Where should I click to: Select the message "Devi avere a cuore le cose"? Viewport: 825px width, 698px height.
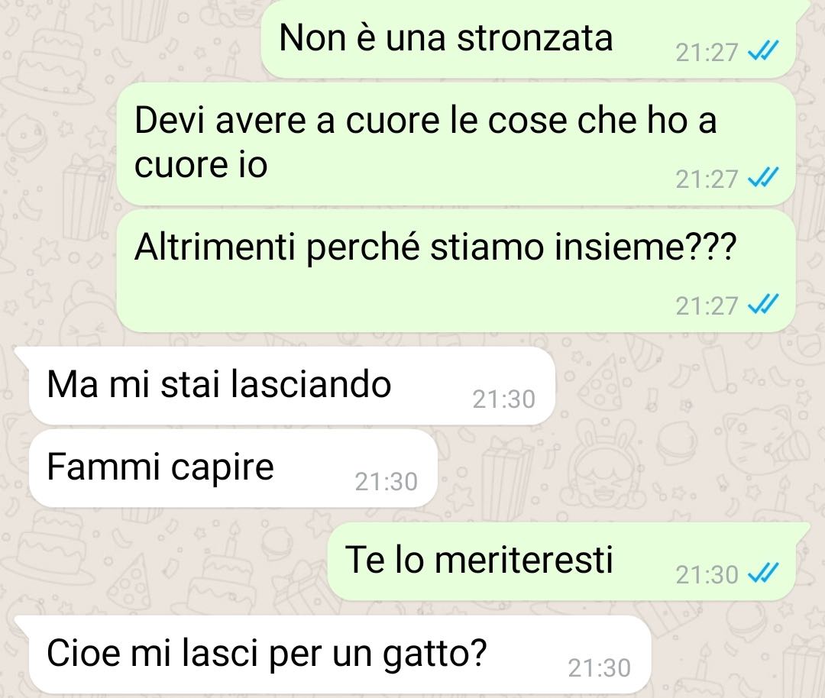(x=455, y=144)
